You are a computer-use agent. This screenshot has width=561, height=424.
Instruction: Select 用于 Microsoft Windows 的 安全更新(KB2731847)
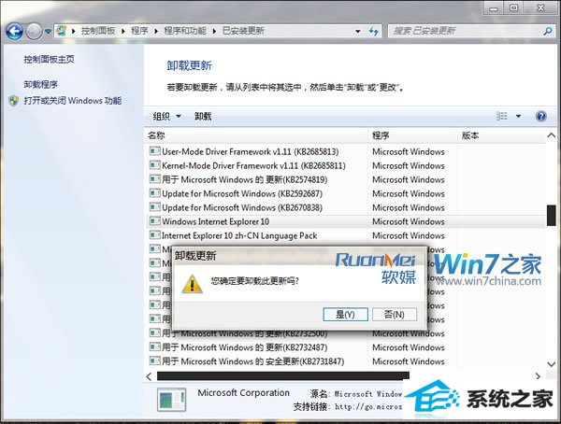click(x=253, y=361)
